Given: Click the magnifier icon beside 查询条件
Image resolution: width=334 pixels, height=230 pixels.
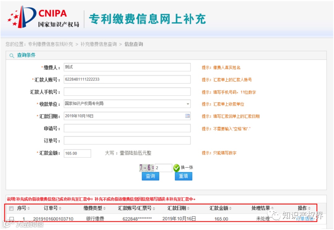Looking at the screenshot, I should 12,56.
